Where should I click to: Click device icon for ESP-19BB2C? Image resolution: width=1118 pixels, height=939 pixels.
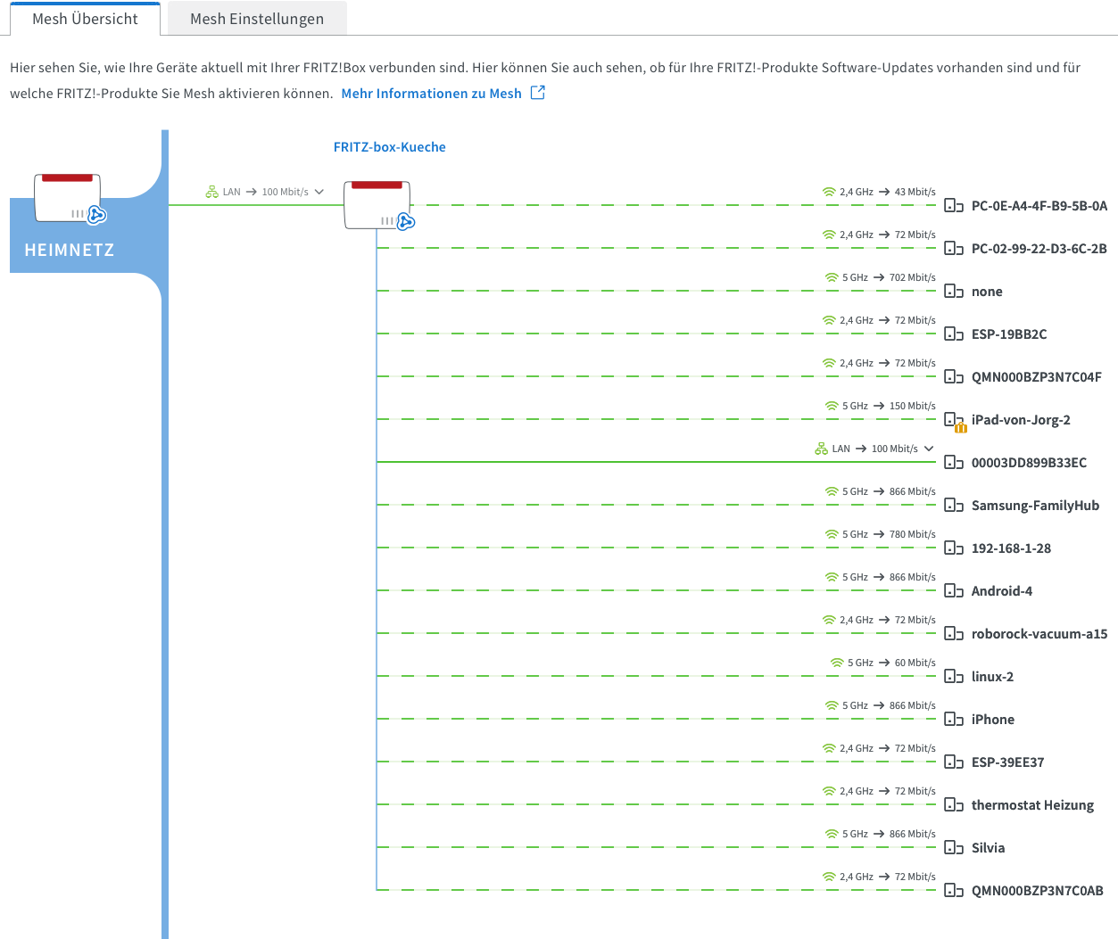tap(954, 334)
